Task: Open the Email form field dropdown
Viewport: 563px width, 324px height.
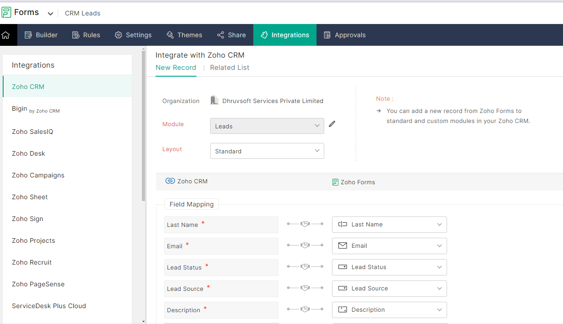Action: (389, 246)
